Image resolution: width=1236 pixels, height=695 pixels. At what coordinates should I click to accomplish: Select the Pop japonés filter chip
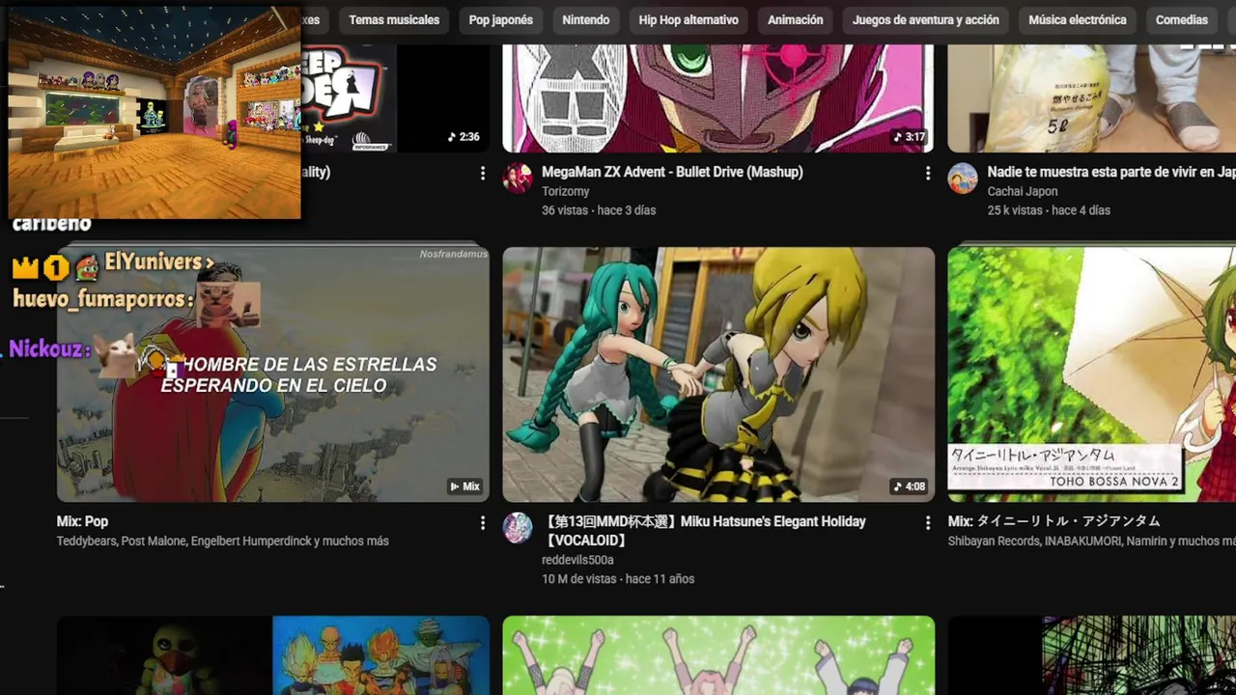coord(501,20)
